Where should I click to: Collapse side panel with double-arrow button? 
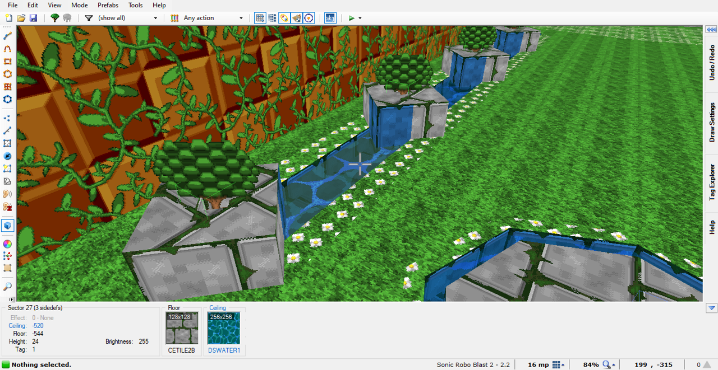pyautogui.click(x=711, y=30)
